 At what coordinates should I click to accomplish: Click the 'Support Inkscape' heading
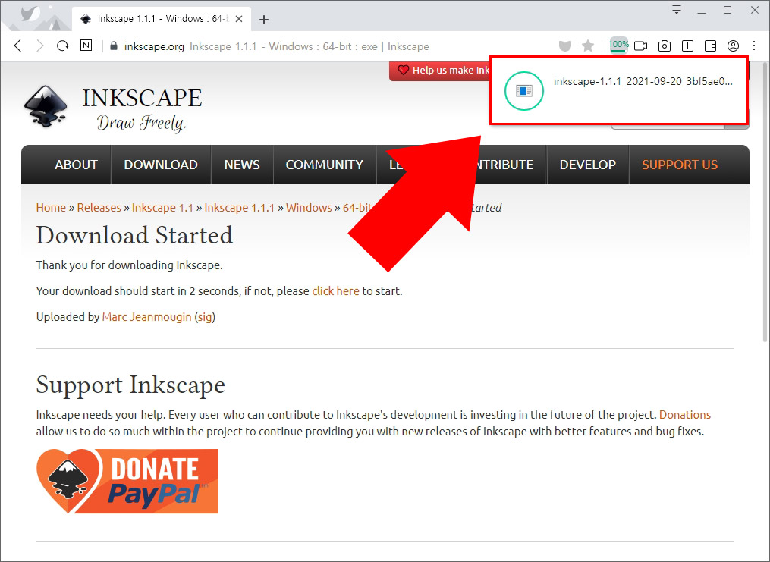[130, 385]
